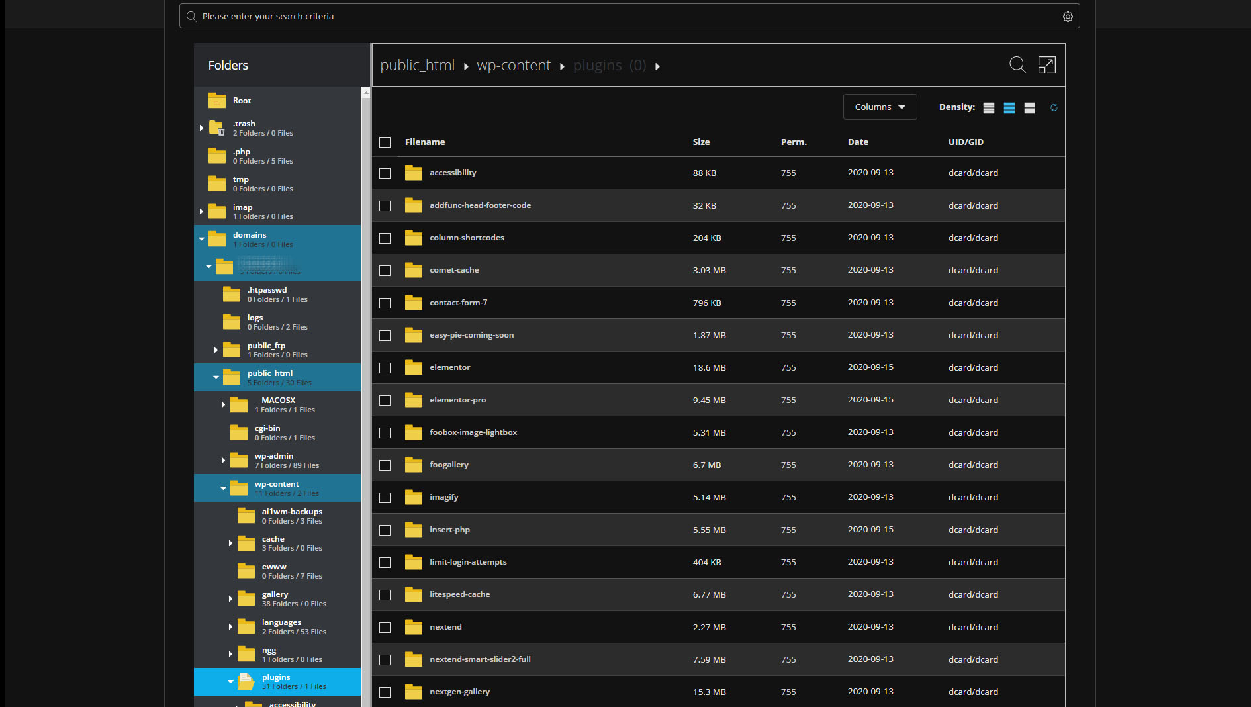Check the accessibility row checkbox
The image size is (1251, 707).
pyautogui.click(x=385, y=173)
